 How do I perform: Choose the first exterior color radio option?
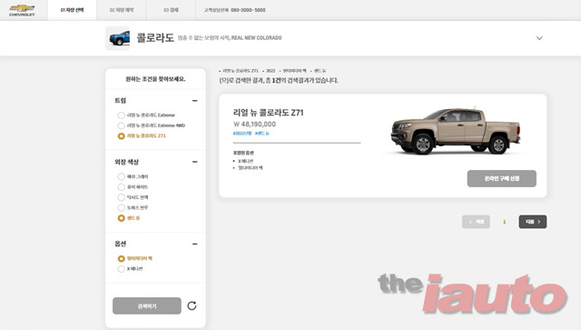121,176
